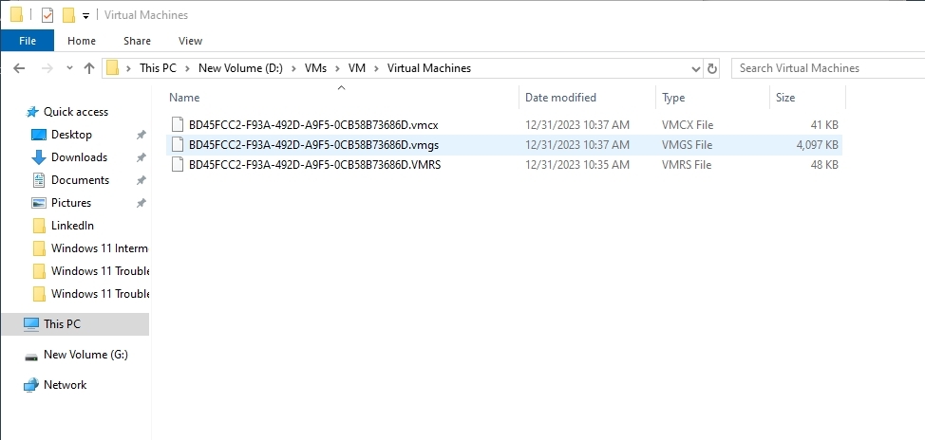Click the Desktop monitor icon
Viewport: 925px width, 440px height.
38,135
